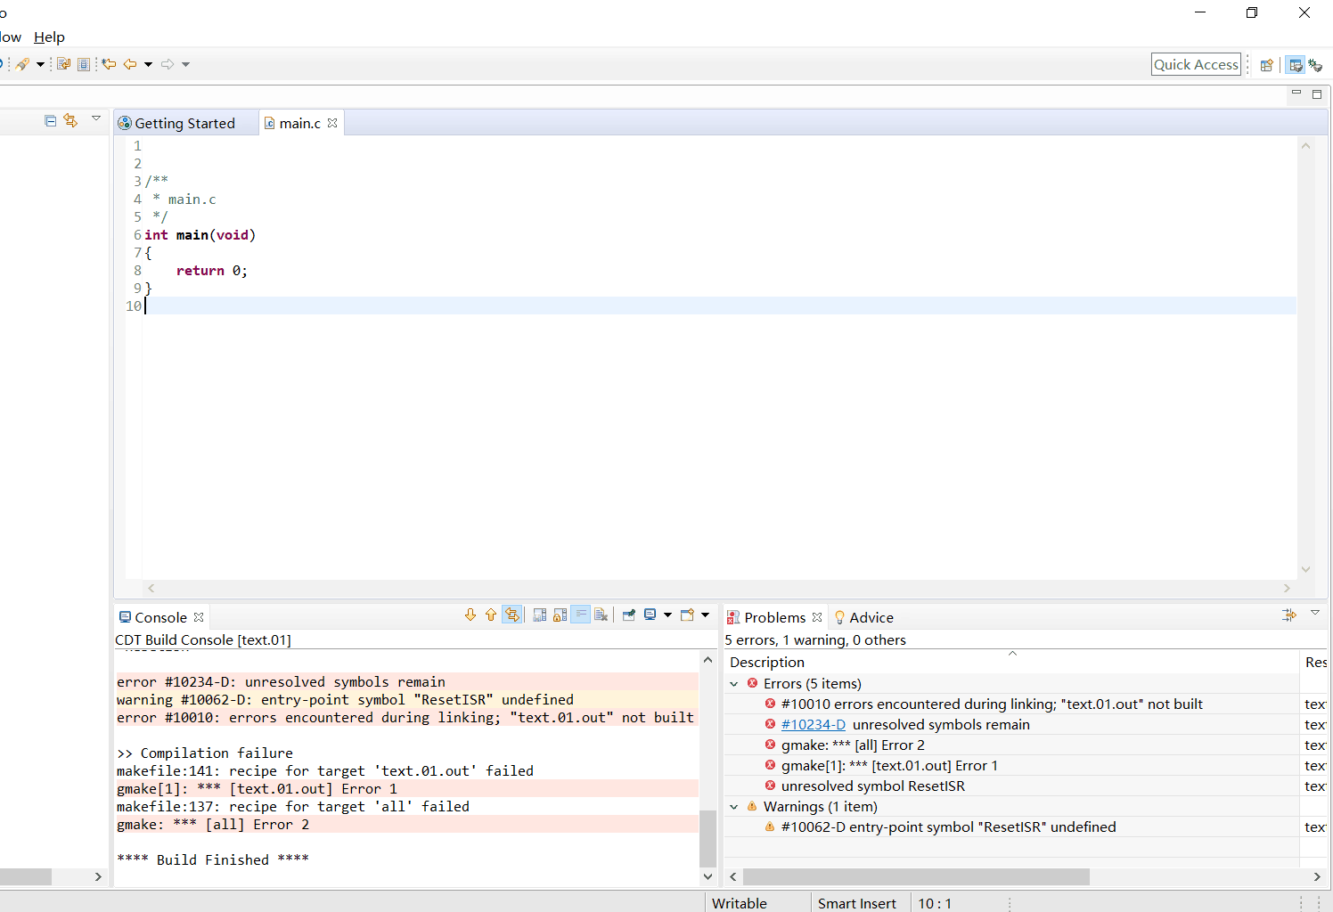Toggle console word wrap button
Image resolution: width=1333 pixels, height=912 pixels.
click(580, 615)
